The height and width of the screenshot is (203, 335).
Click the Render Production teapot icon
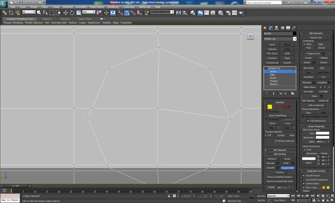point(241,13)
